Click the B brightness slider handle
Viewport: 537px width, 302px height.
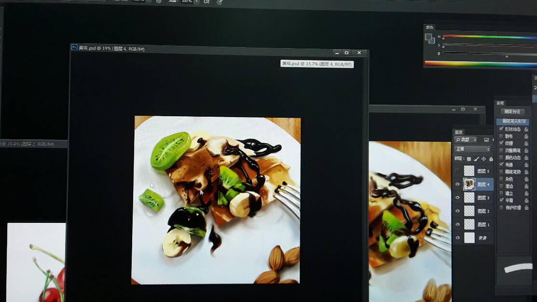pyautogui.click(x=507, y=56)
